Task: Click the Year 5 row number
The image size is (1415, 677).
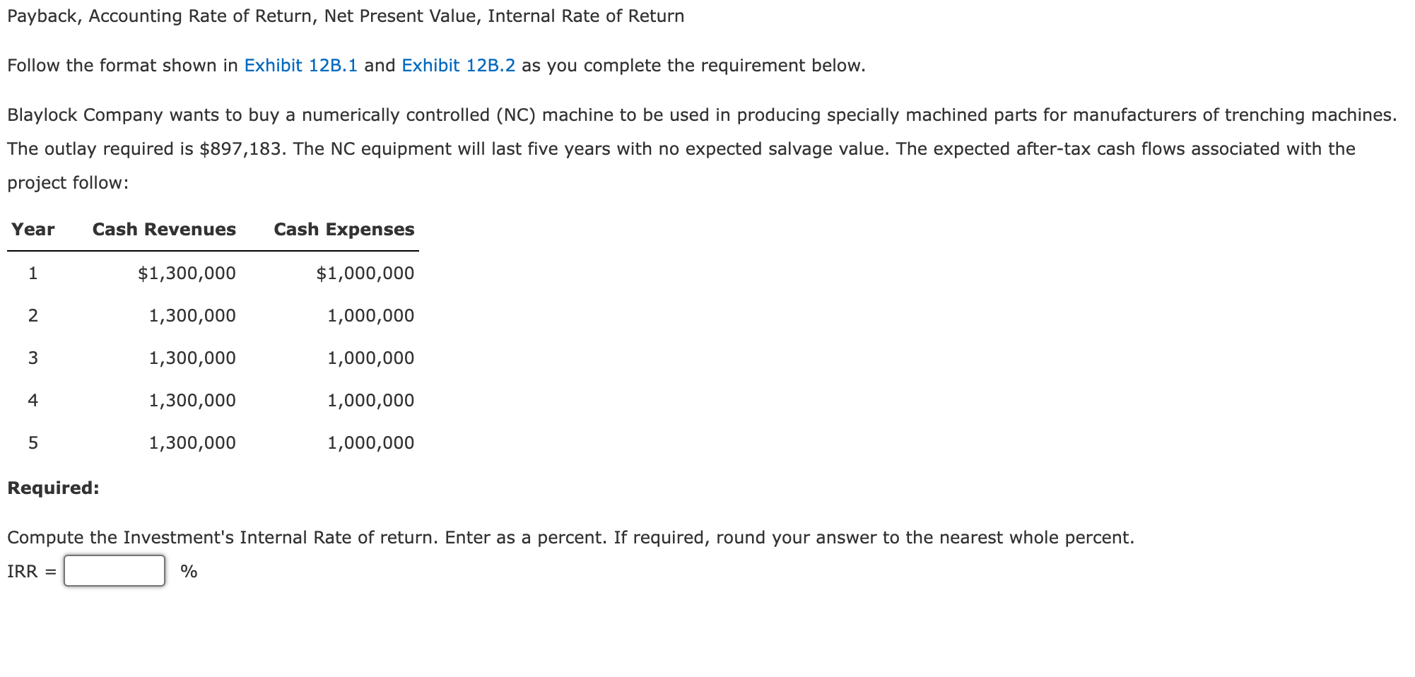Action: (x=33, y=443)
